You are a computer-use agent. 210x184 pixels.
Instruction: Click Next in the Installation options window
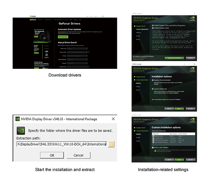coord(179,109)
